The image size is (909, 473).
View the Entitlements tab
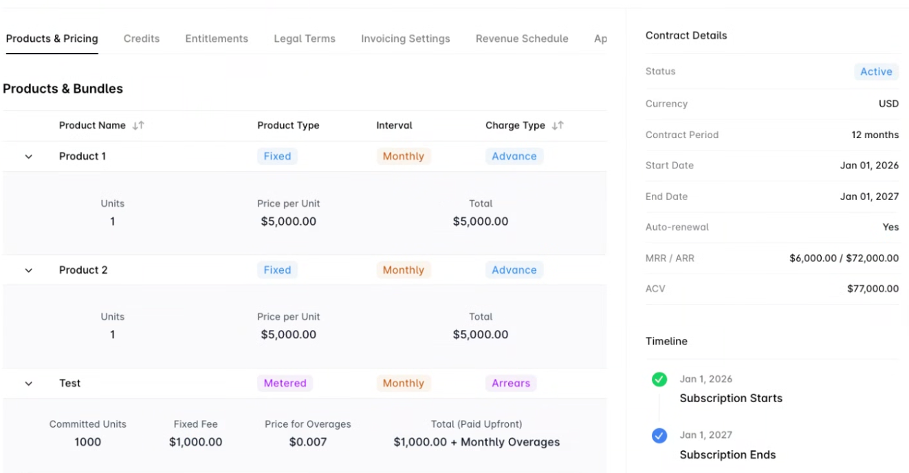coord(216,38)
